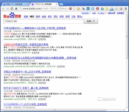Open the 文明3征服MOD result link
This screenshot has height=112, width=129.
(35, 28)
